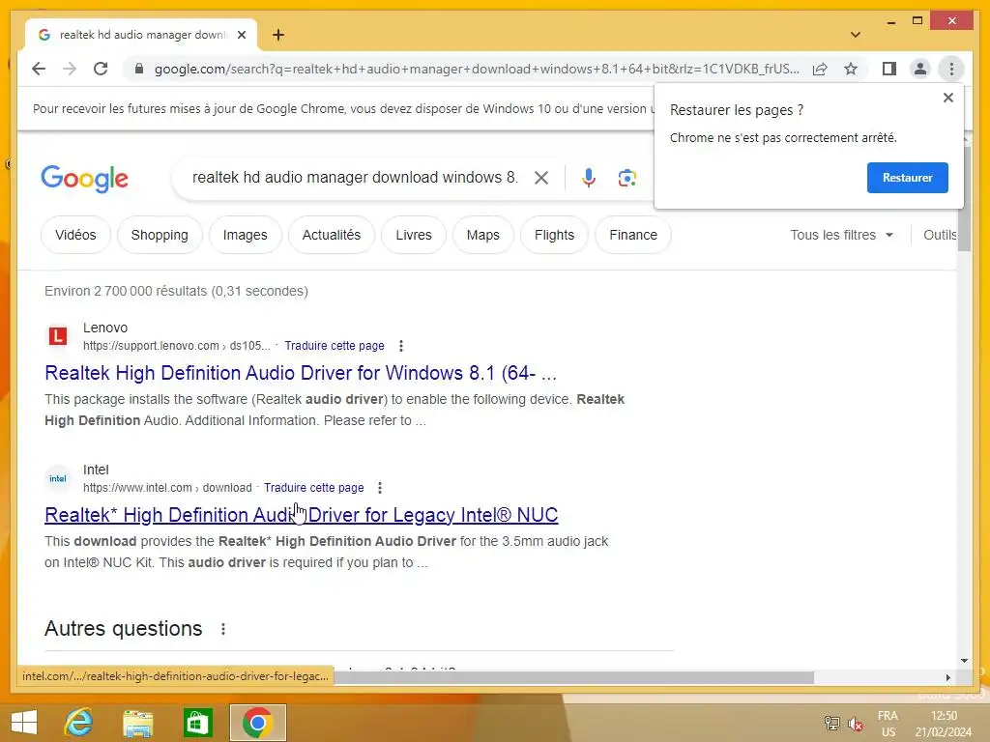Launch Internet Explorer from taskbar
990x742 pixels.
click(79, 723)
